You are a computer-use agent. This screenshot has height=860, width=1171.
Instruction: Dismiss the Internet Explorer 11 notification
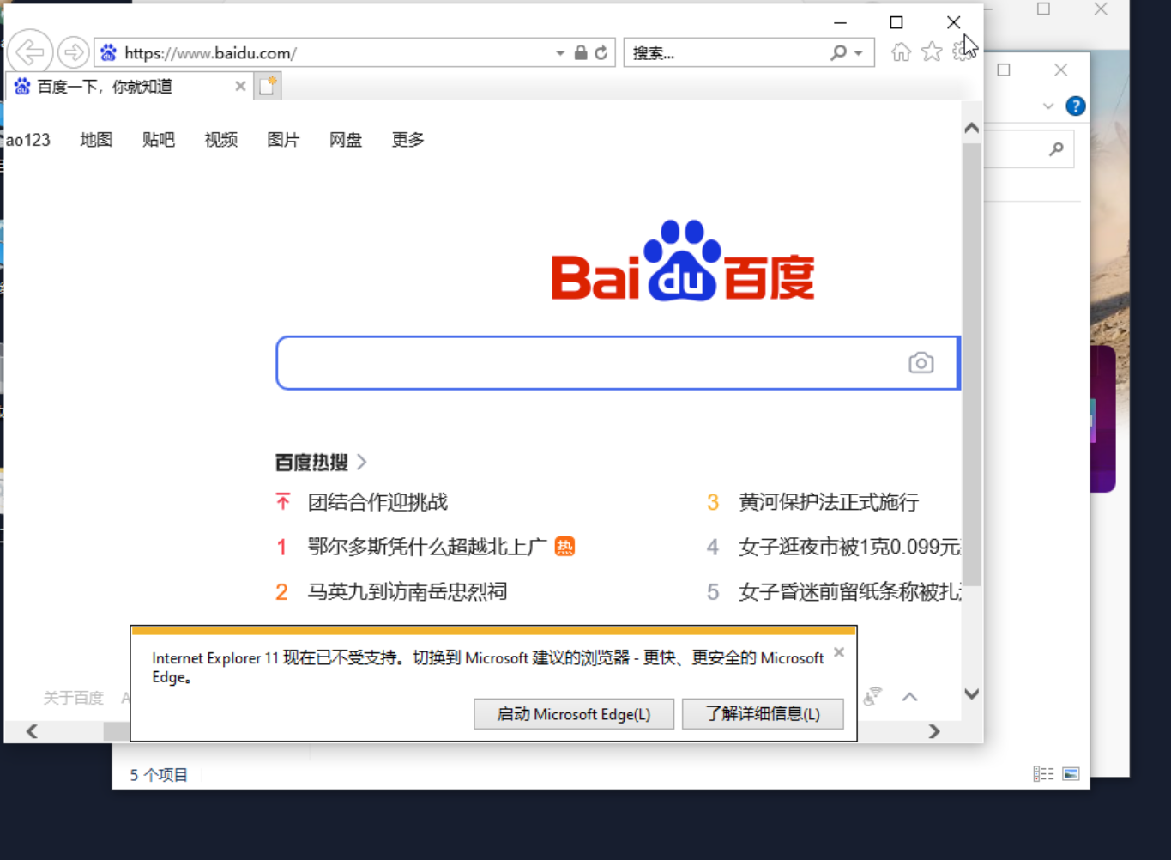tap(839, 652)
